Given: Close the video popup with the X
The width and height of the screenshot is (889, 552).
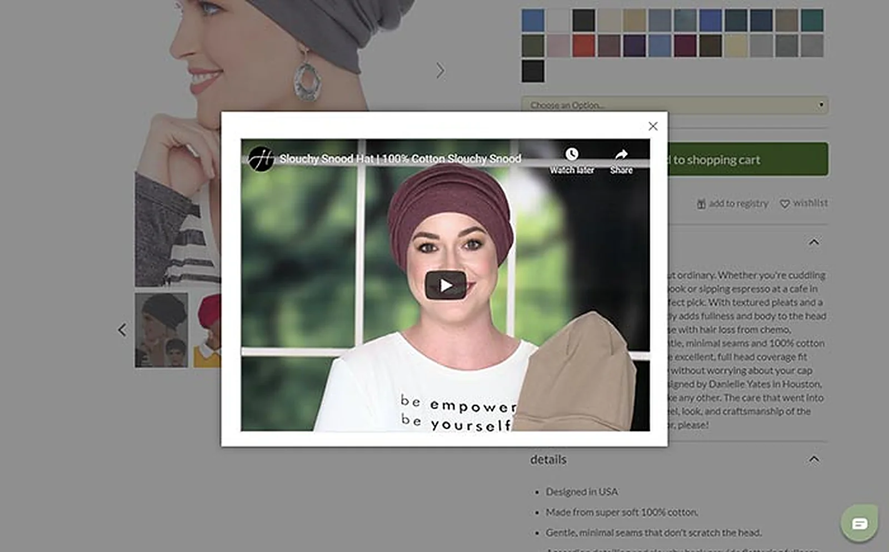Looking at the screenshot, I should tap(653, 126).
